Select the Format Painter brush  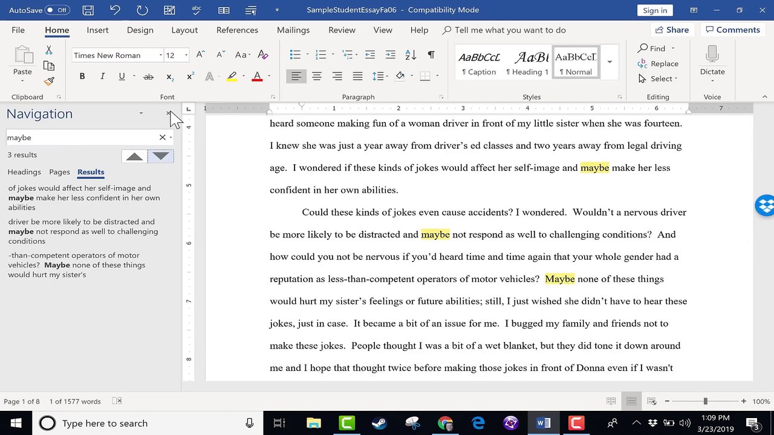(x=49, y=82)
